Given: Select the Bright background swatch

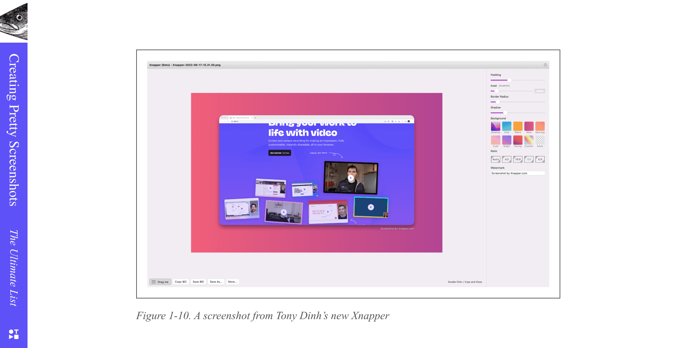Looking at the screenshot, I should 507,140.
